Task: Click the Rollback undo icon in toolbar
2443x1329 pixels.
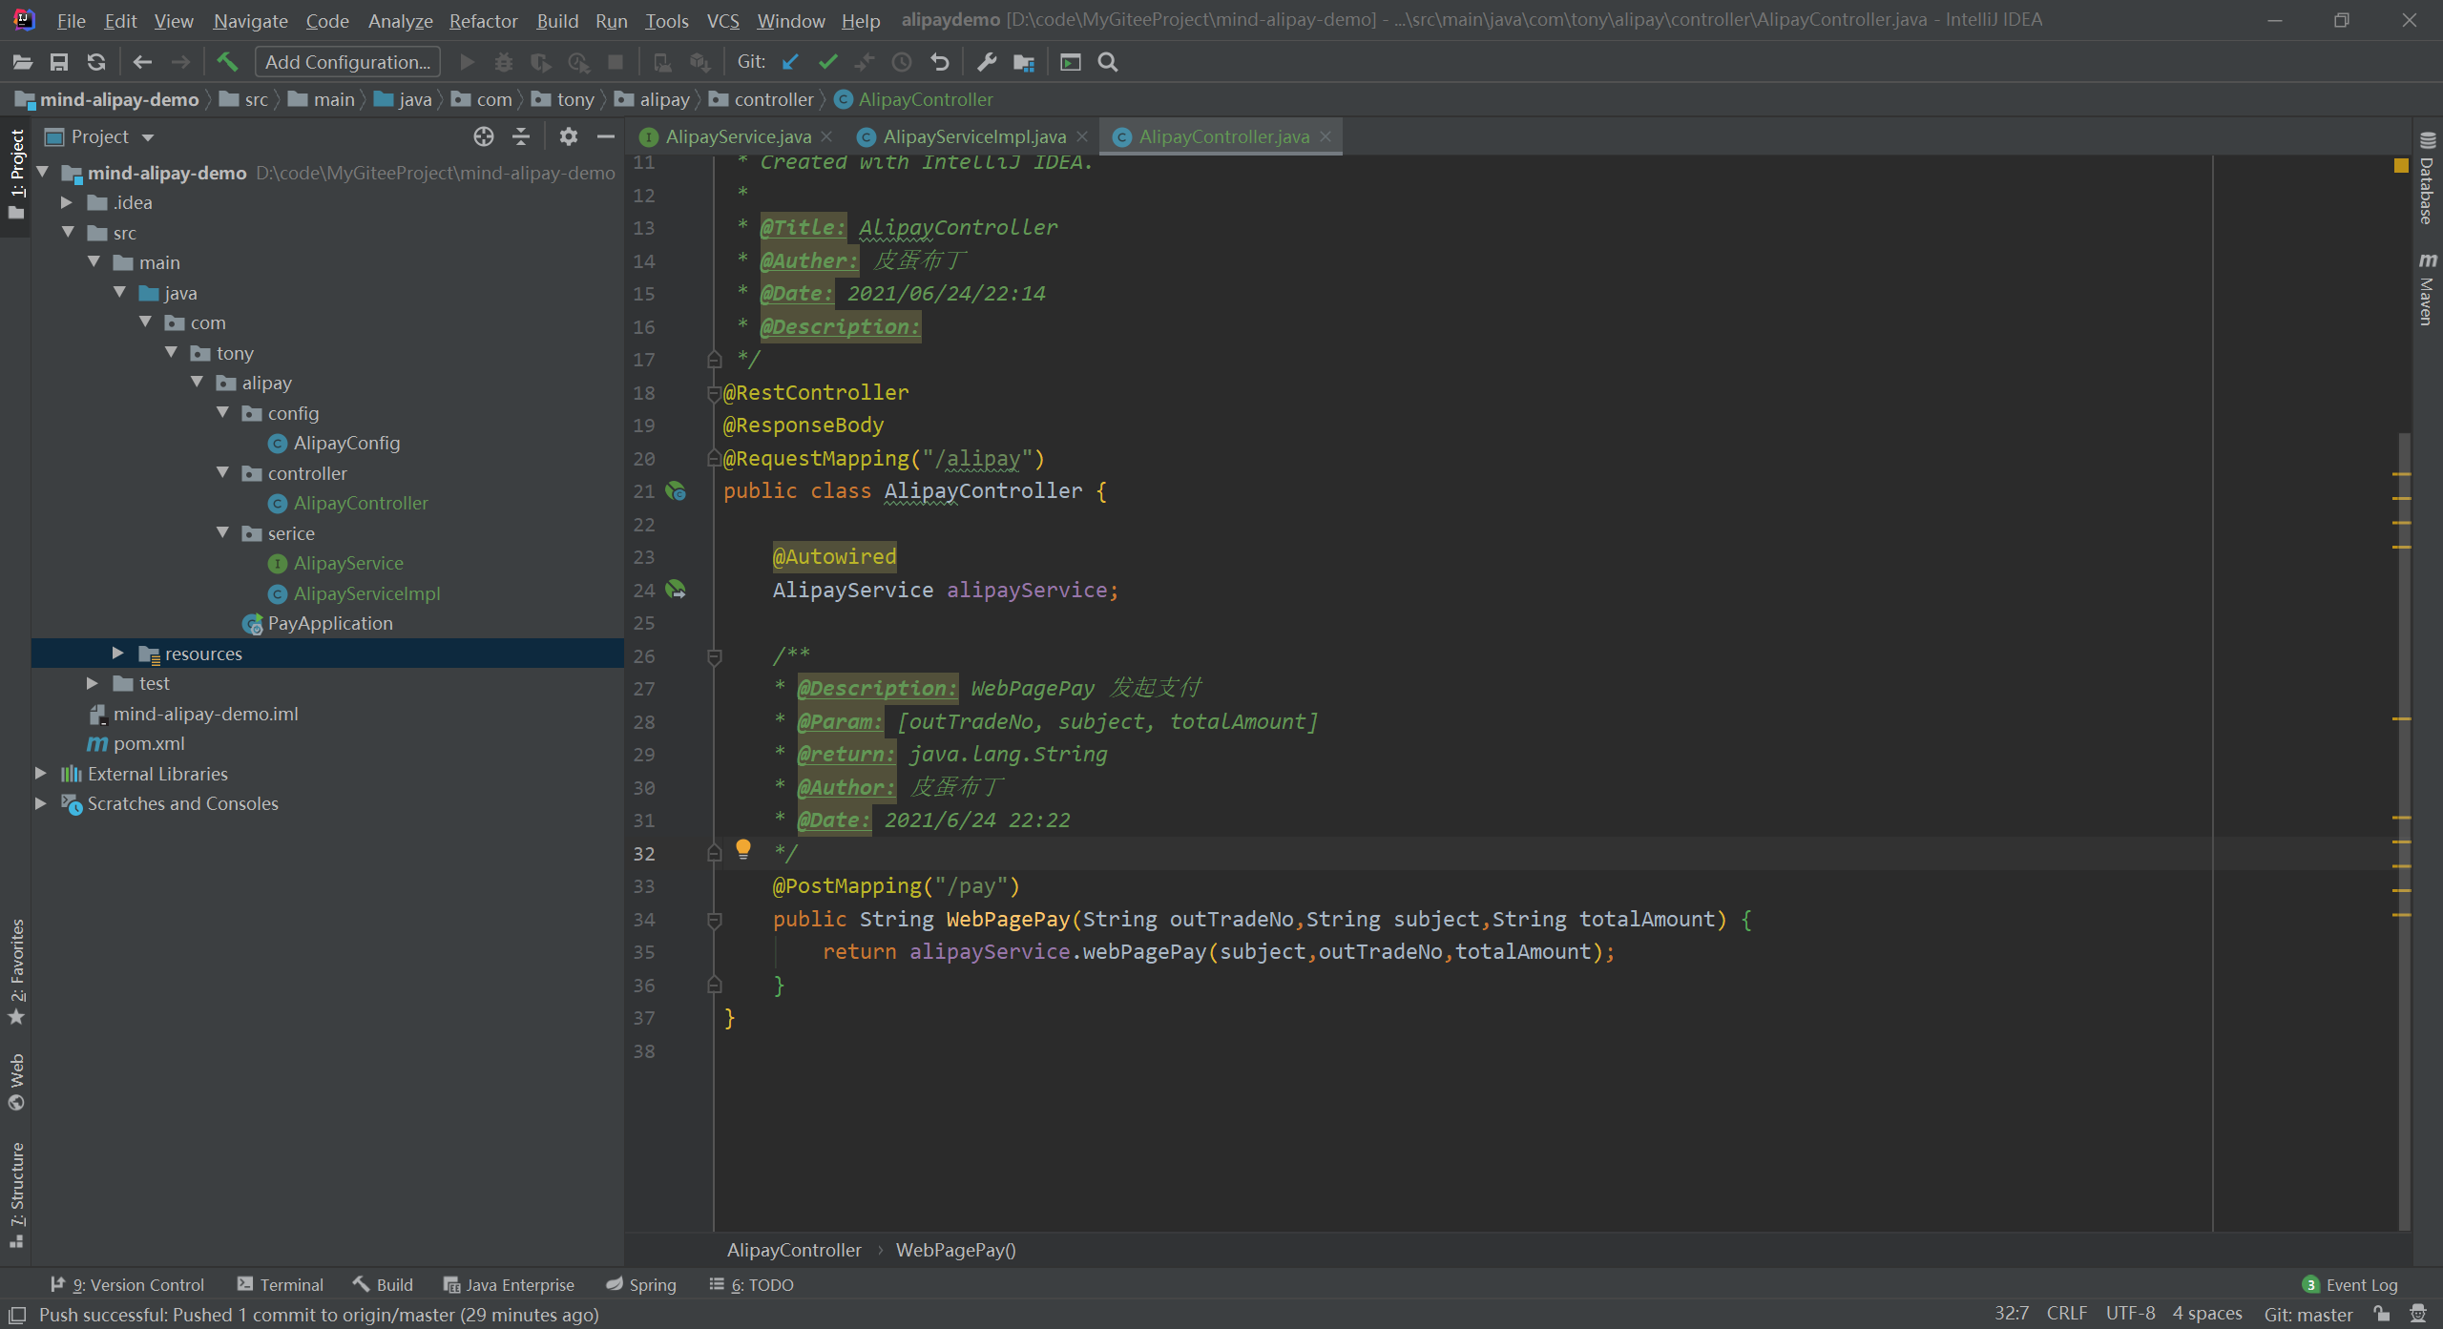Action: point(940,62)
